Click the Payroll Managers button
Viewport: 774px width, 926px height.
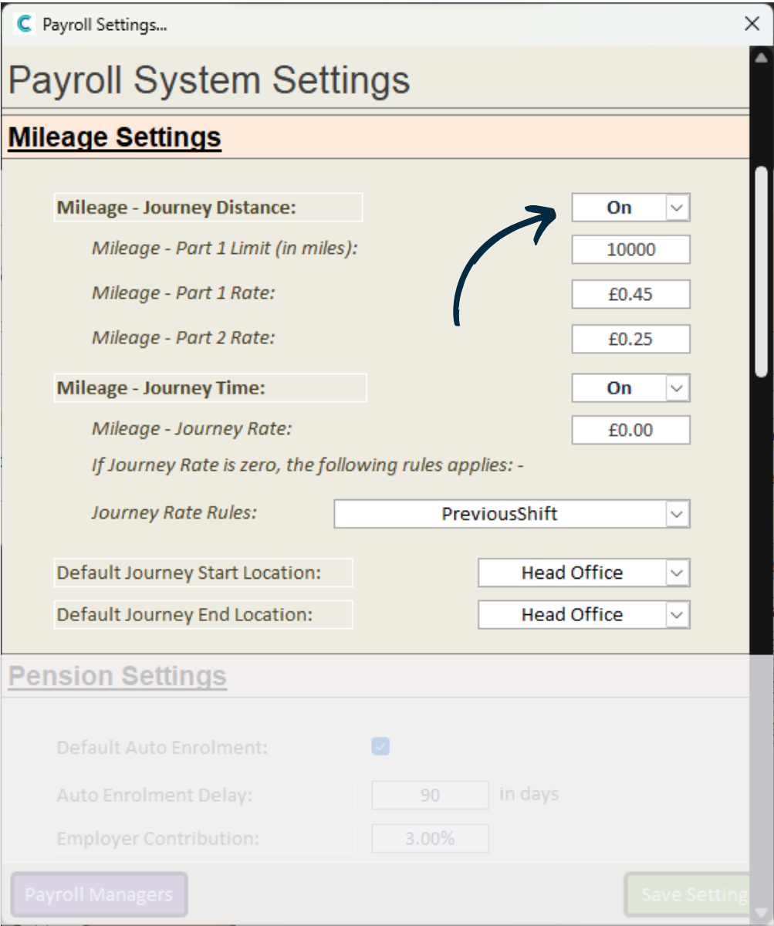pyautogui.click(x=99, y=894)
